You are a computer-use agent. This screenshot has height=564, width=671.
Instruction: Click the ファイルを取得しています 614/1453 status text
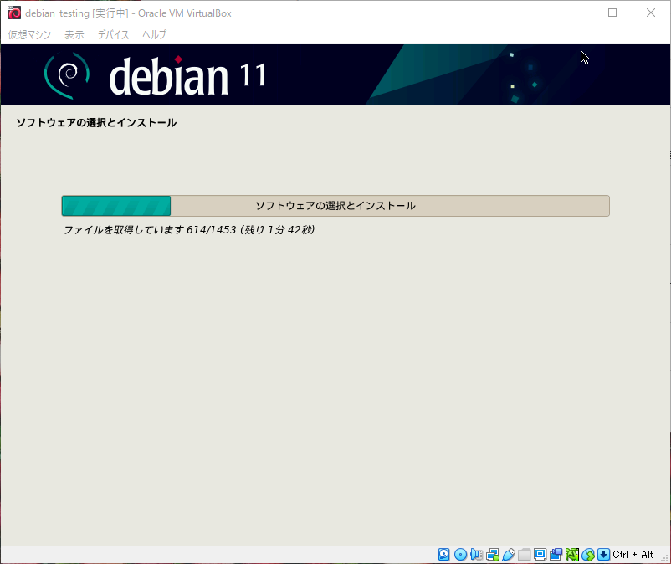pos(189,230)
